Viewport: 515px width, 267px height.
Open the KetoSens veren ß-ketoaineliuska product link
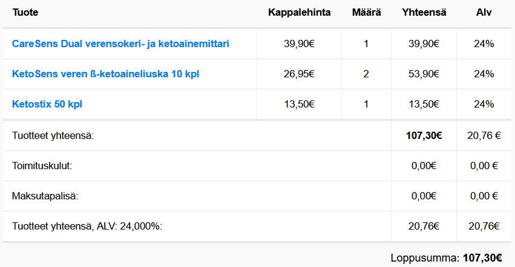point(105,74)
